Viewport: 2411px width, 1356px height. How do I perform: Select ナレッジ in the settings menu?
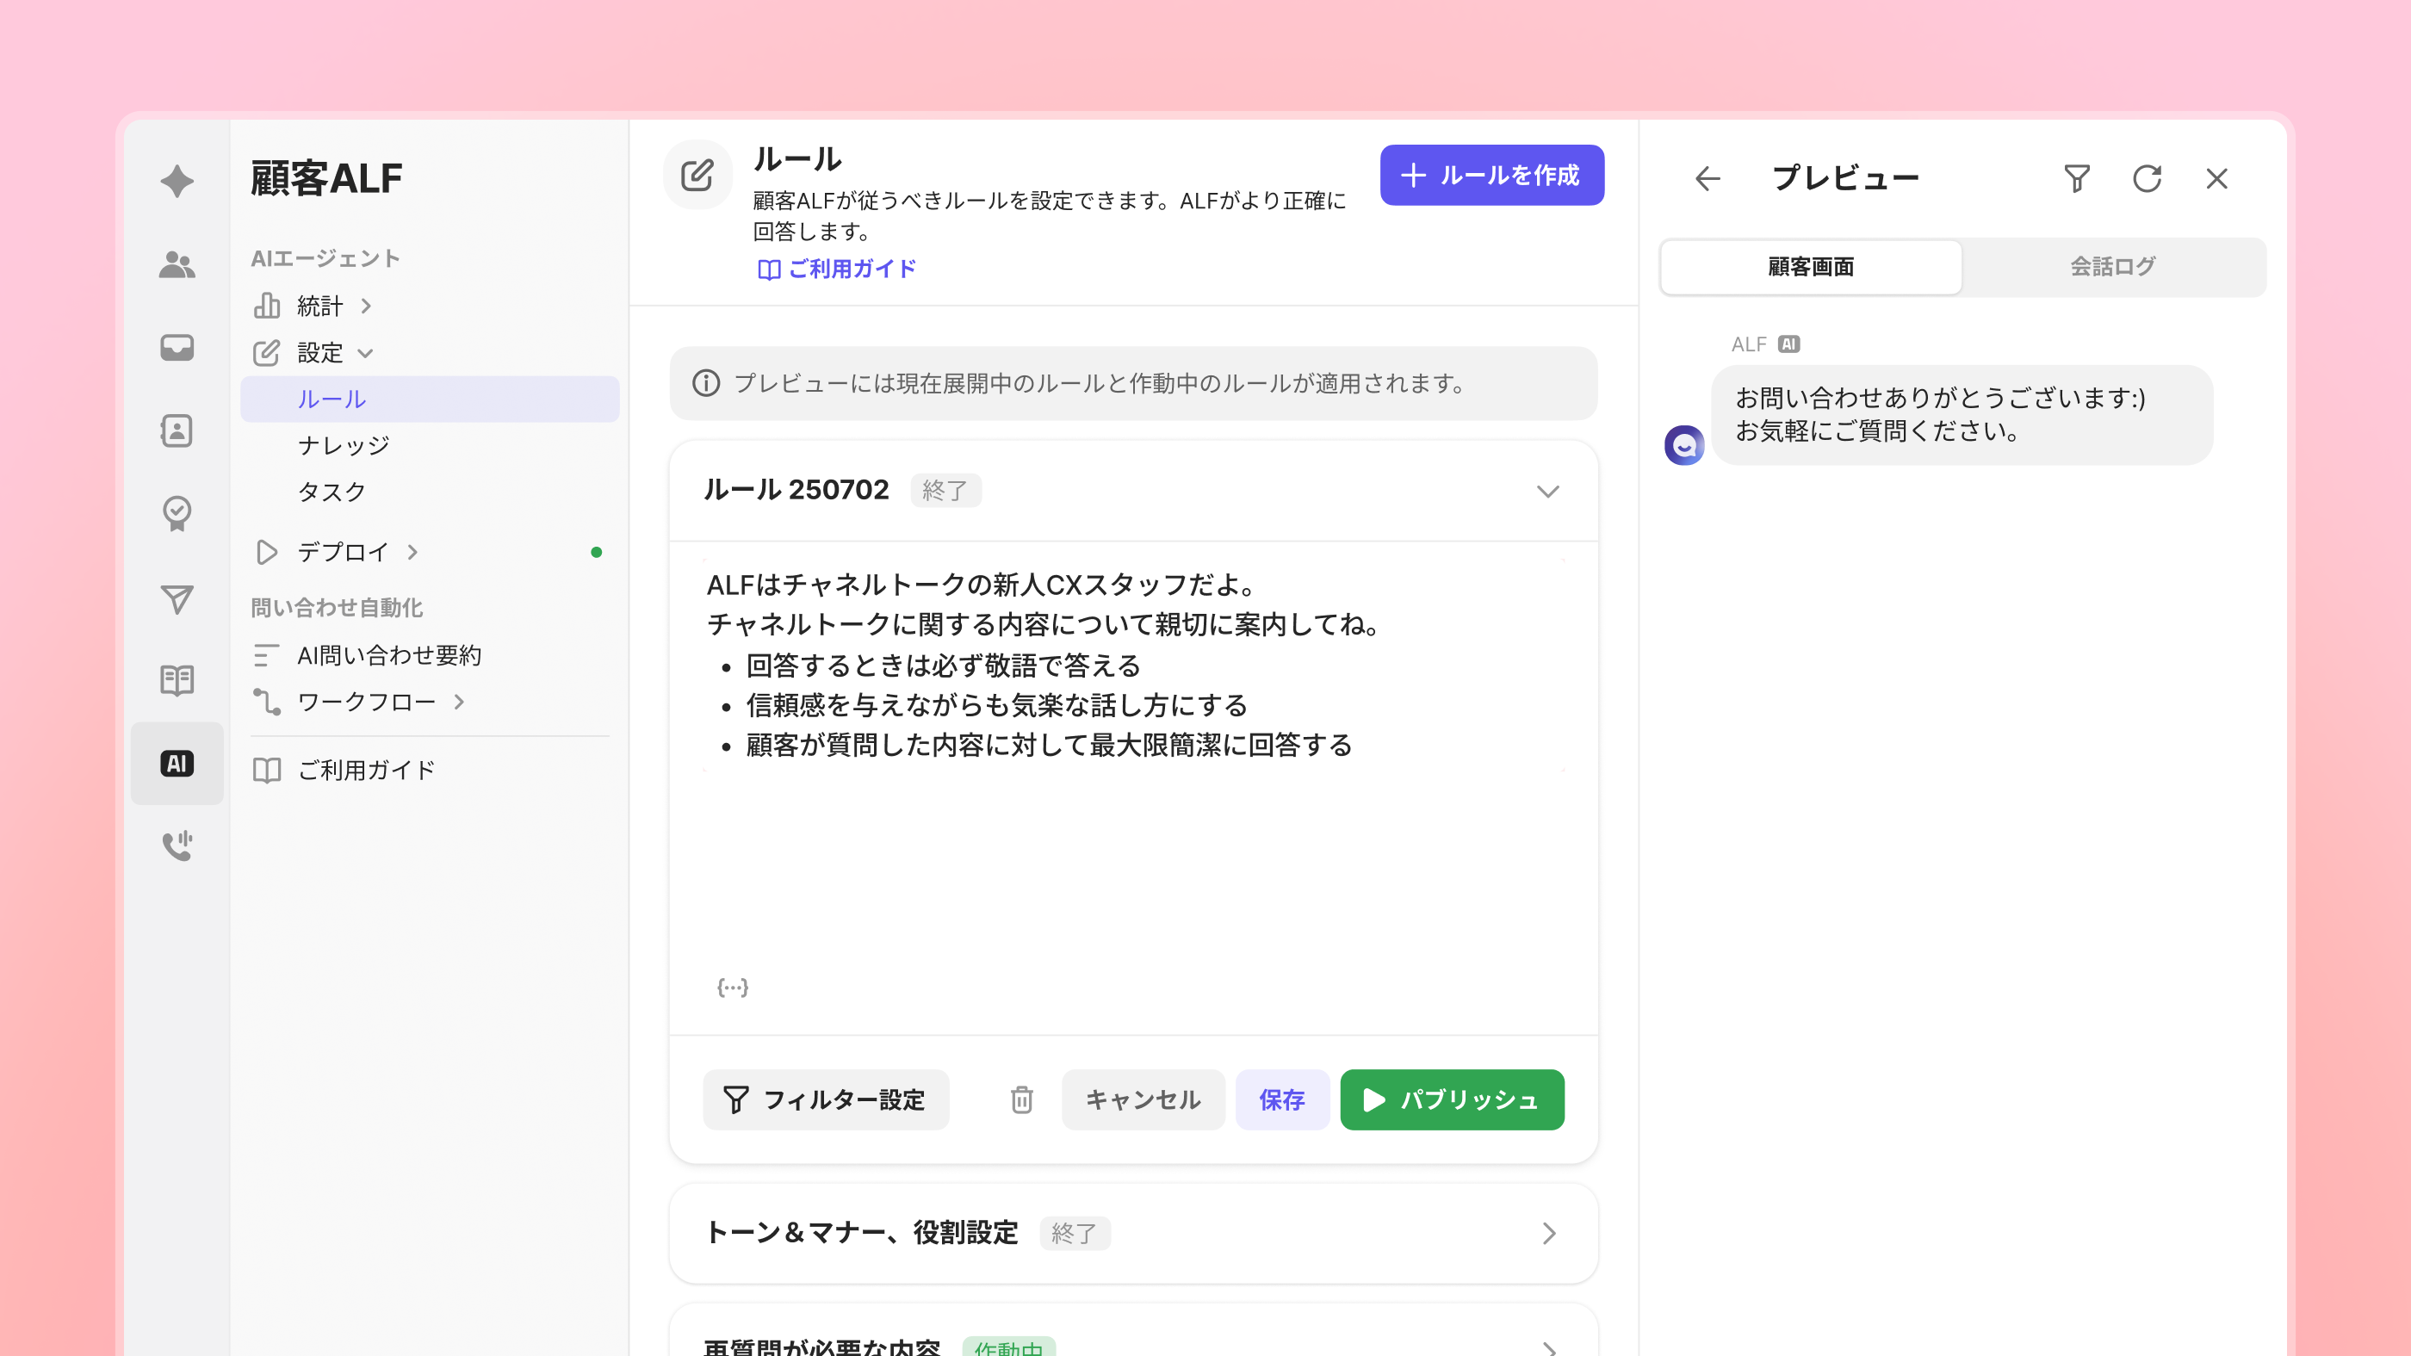(x=344, y=445)
